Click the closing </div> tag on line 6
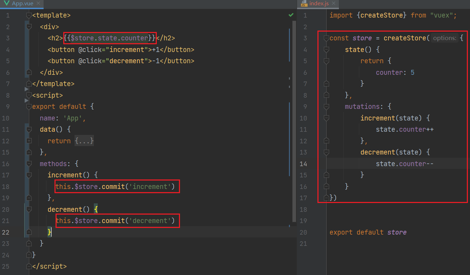Screen dimensions: 470x275 51,72
